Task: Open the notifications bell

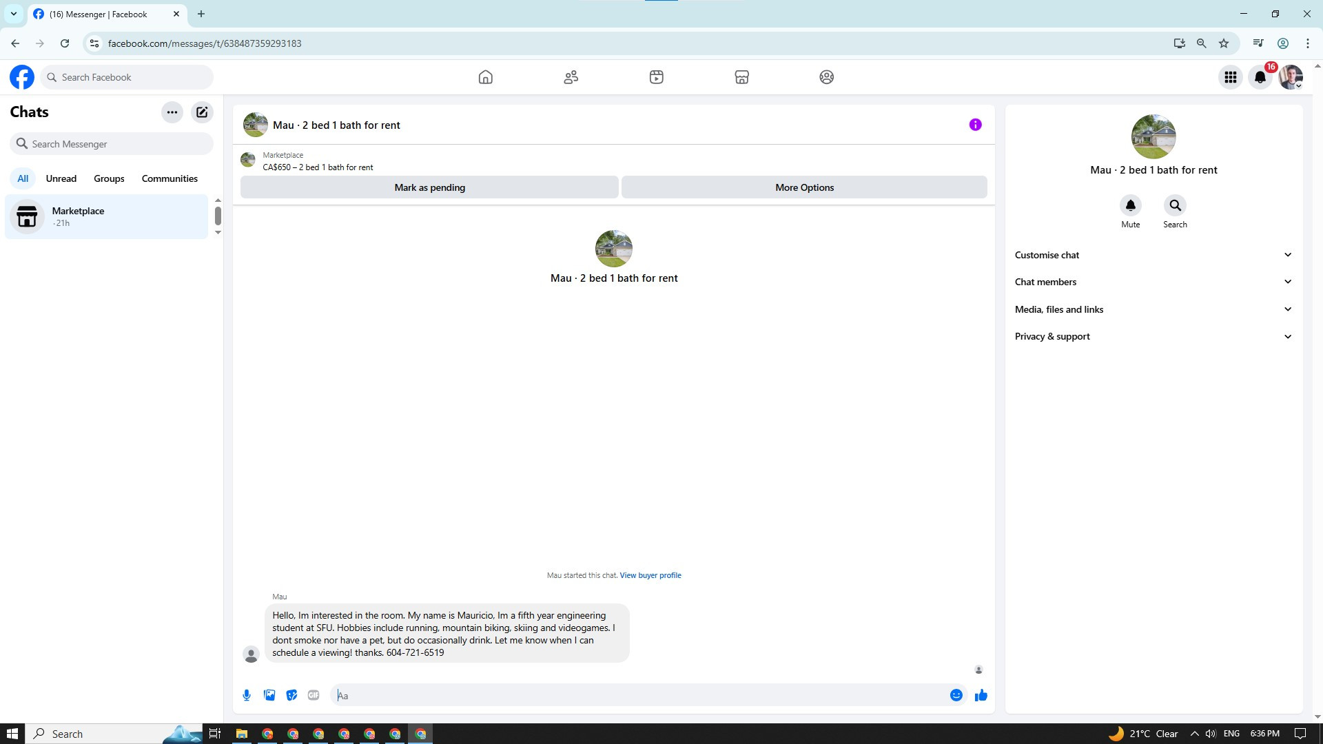Action: (x=1260, y=77)
